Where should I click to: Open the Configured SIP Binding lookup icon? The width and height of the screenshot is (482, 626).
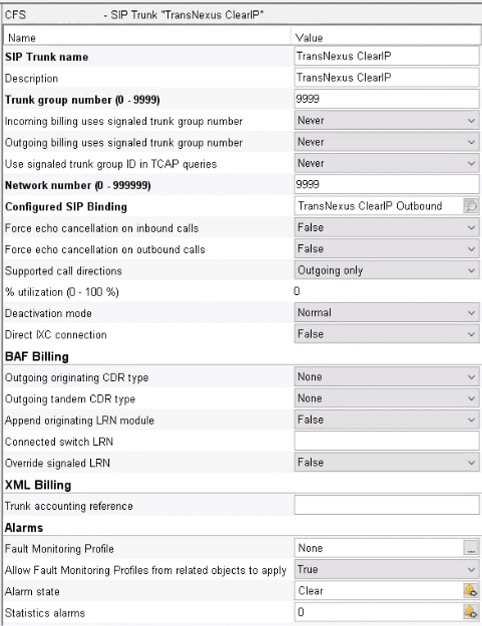pyautogui.click(x=471, y=206)
